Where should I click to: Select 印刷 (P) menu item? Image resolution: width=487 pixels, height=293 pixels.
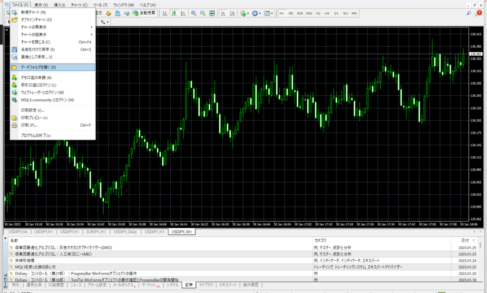pos(53,125)
